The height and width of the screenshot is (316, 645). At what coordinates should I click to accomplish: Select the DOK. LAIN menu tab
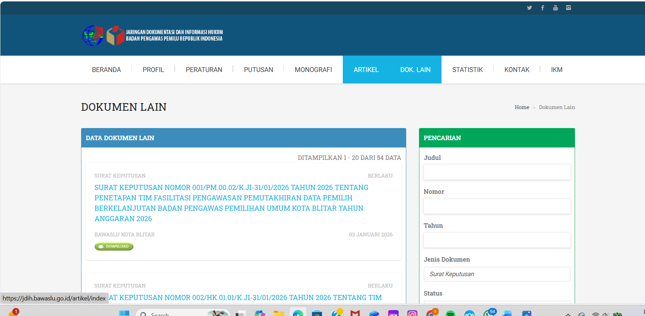coord(415,70)
